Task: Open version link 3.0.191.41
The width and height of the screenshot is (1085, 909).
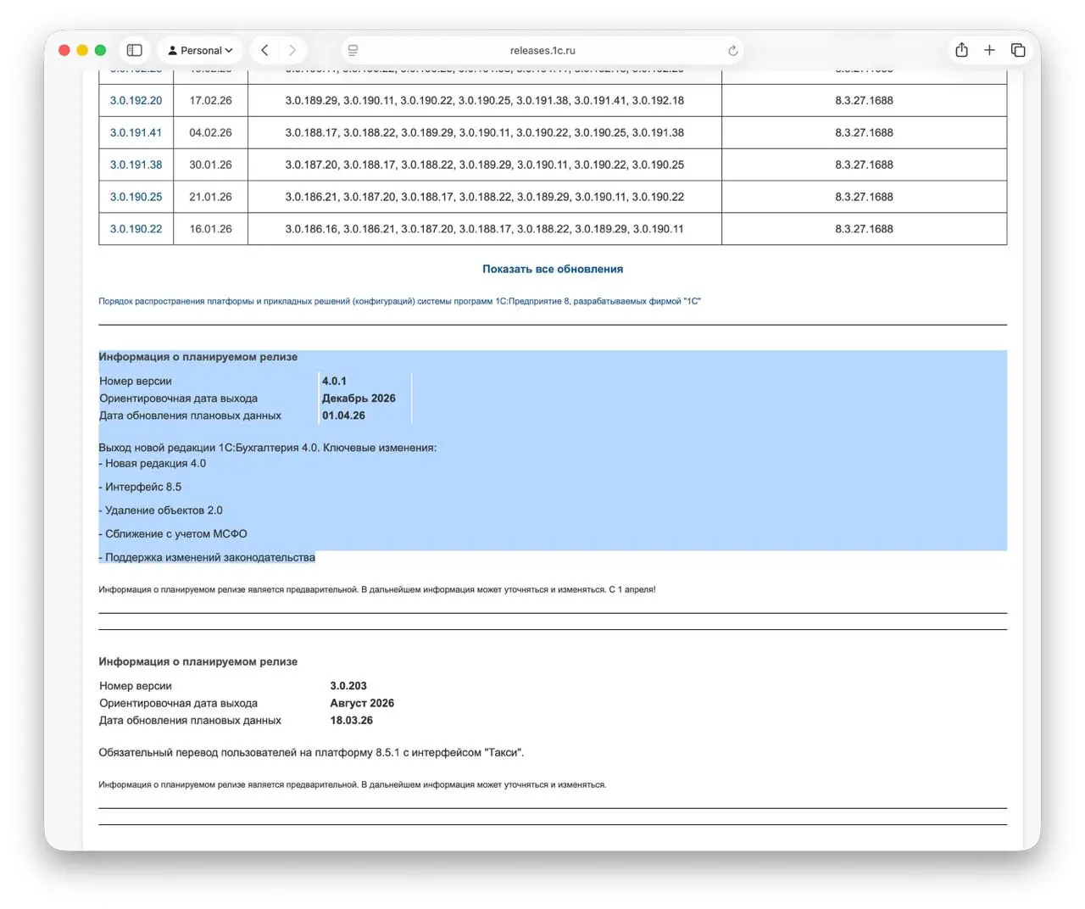Action: point(136,132)
